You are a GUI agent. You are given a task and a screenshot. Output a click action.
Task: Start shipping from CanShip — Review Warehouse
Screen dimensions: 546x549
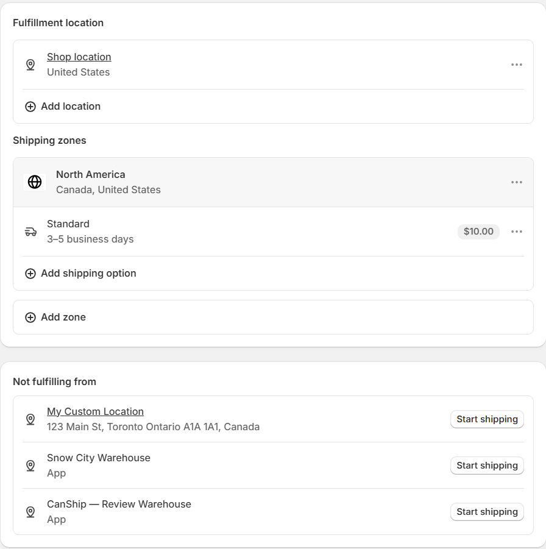click(487, 512)
